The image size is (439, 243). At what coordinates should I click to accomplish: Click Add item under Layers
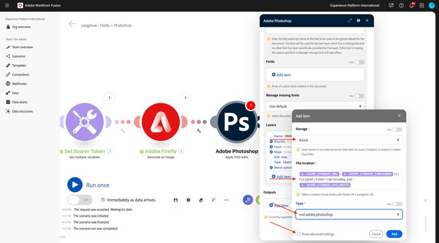tap(282, 176)
